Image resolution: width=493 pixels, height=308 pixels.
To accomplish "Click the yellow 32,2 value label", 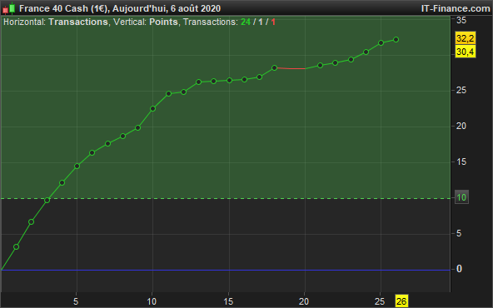I will click(x=466, y=38).
